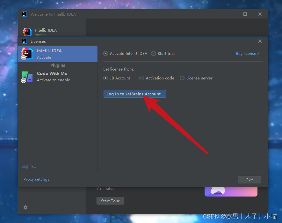Open the Buy license link
The width and height of the screenshot is (282, 223).
pos(246,53)
